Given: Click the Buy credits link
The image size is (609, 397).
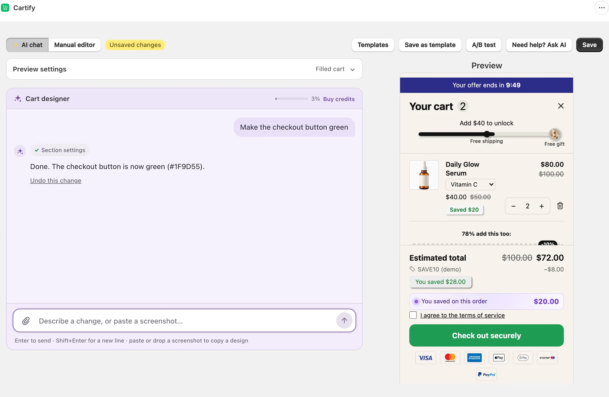Looking at the screenshot, I should pos(339,99).
